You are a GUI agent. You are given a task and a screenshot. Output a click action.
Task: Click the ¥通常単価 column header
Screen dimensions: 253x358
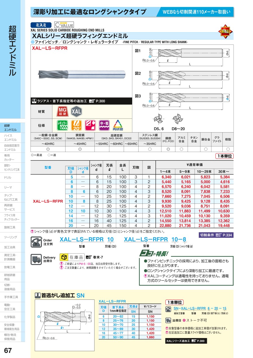195,165
